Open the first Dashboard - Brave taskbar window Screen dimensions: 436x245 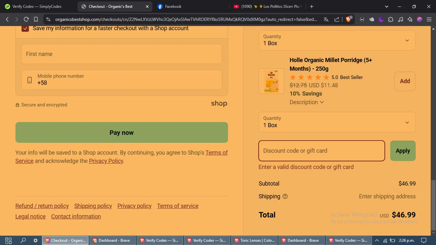coord(113,240)
